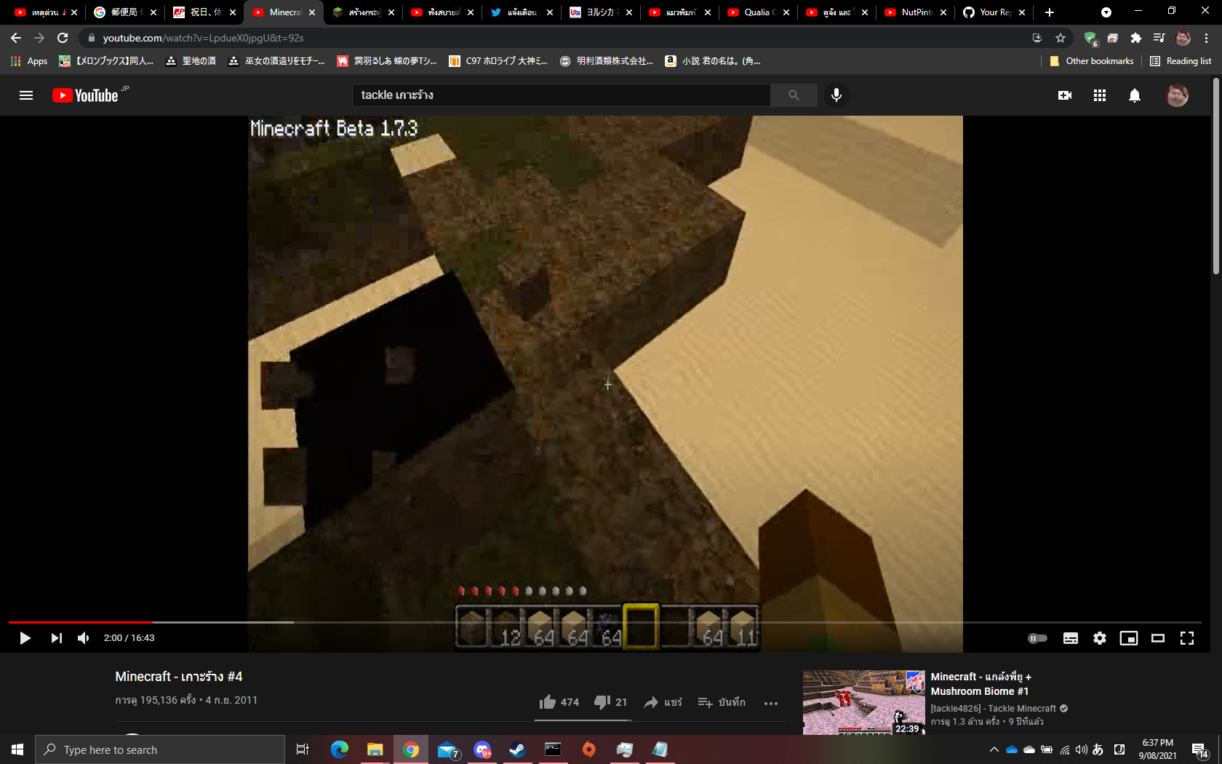Switch to the Twitter tab
Screen dimensions: 1222x764
click(x=521, y=12)
